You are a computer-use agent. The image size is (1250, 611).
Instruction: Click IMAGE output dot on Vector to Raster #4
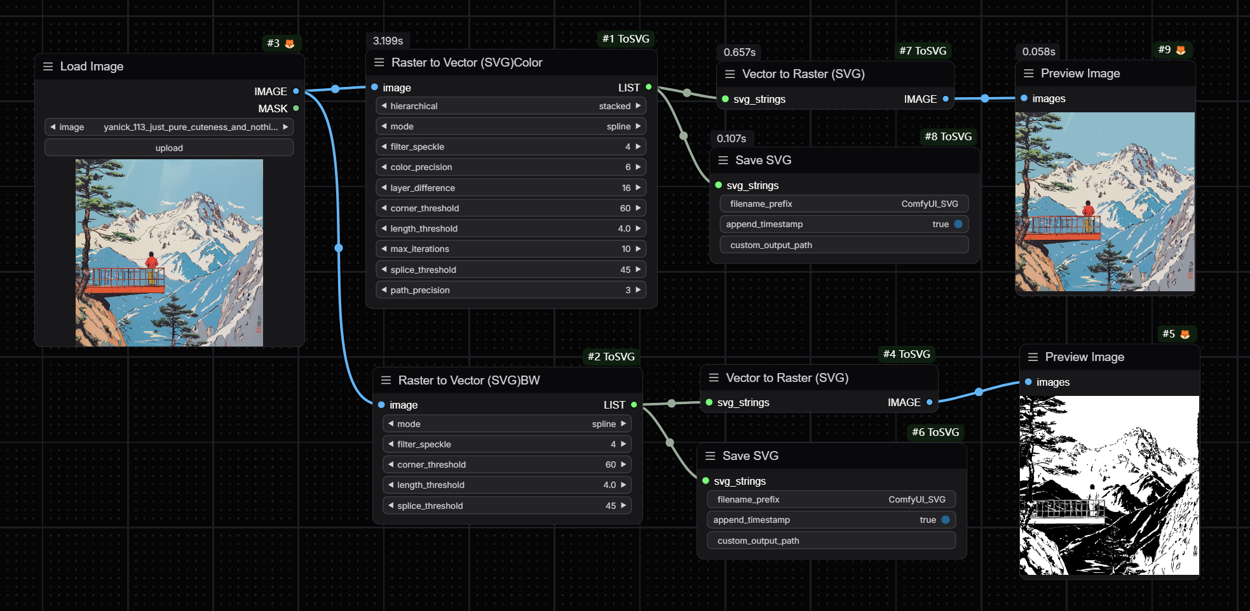point(929,402)
